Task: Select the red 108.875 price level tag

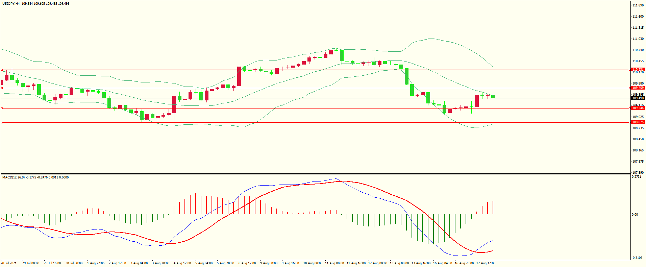Action: [x=638, y=122]
